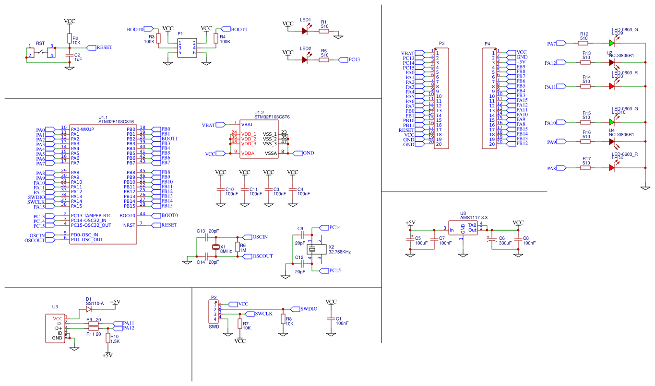Select resistor R13 on the PA12 line
This screenshot has width=655, height=386.
585,62
